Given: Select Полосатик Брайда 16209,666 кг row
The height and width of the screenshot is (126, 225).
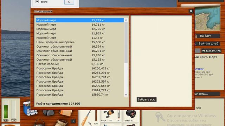Looking at the screenshot, I should point(80,86).
